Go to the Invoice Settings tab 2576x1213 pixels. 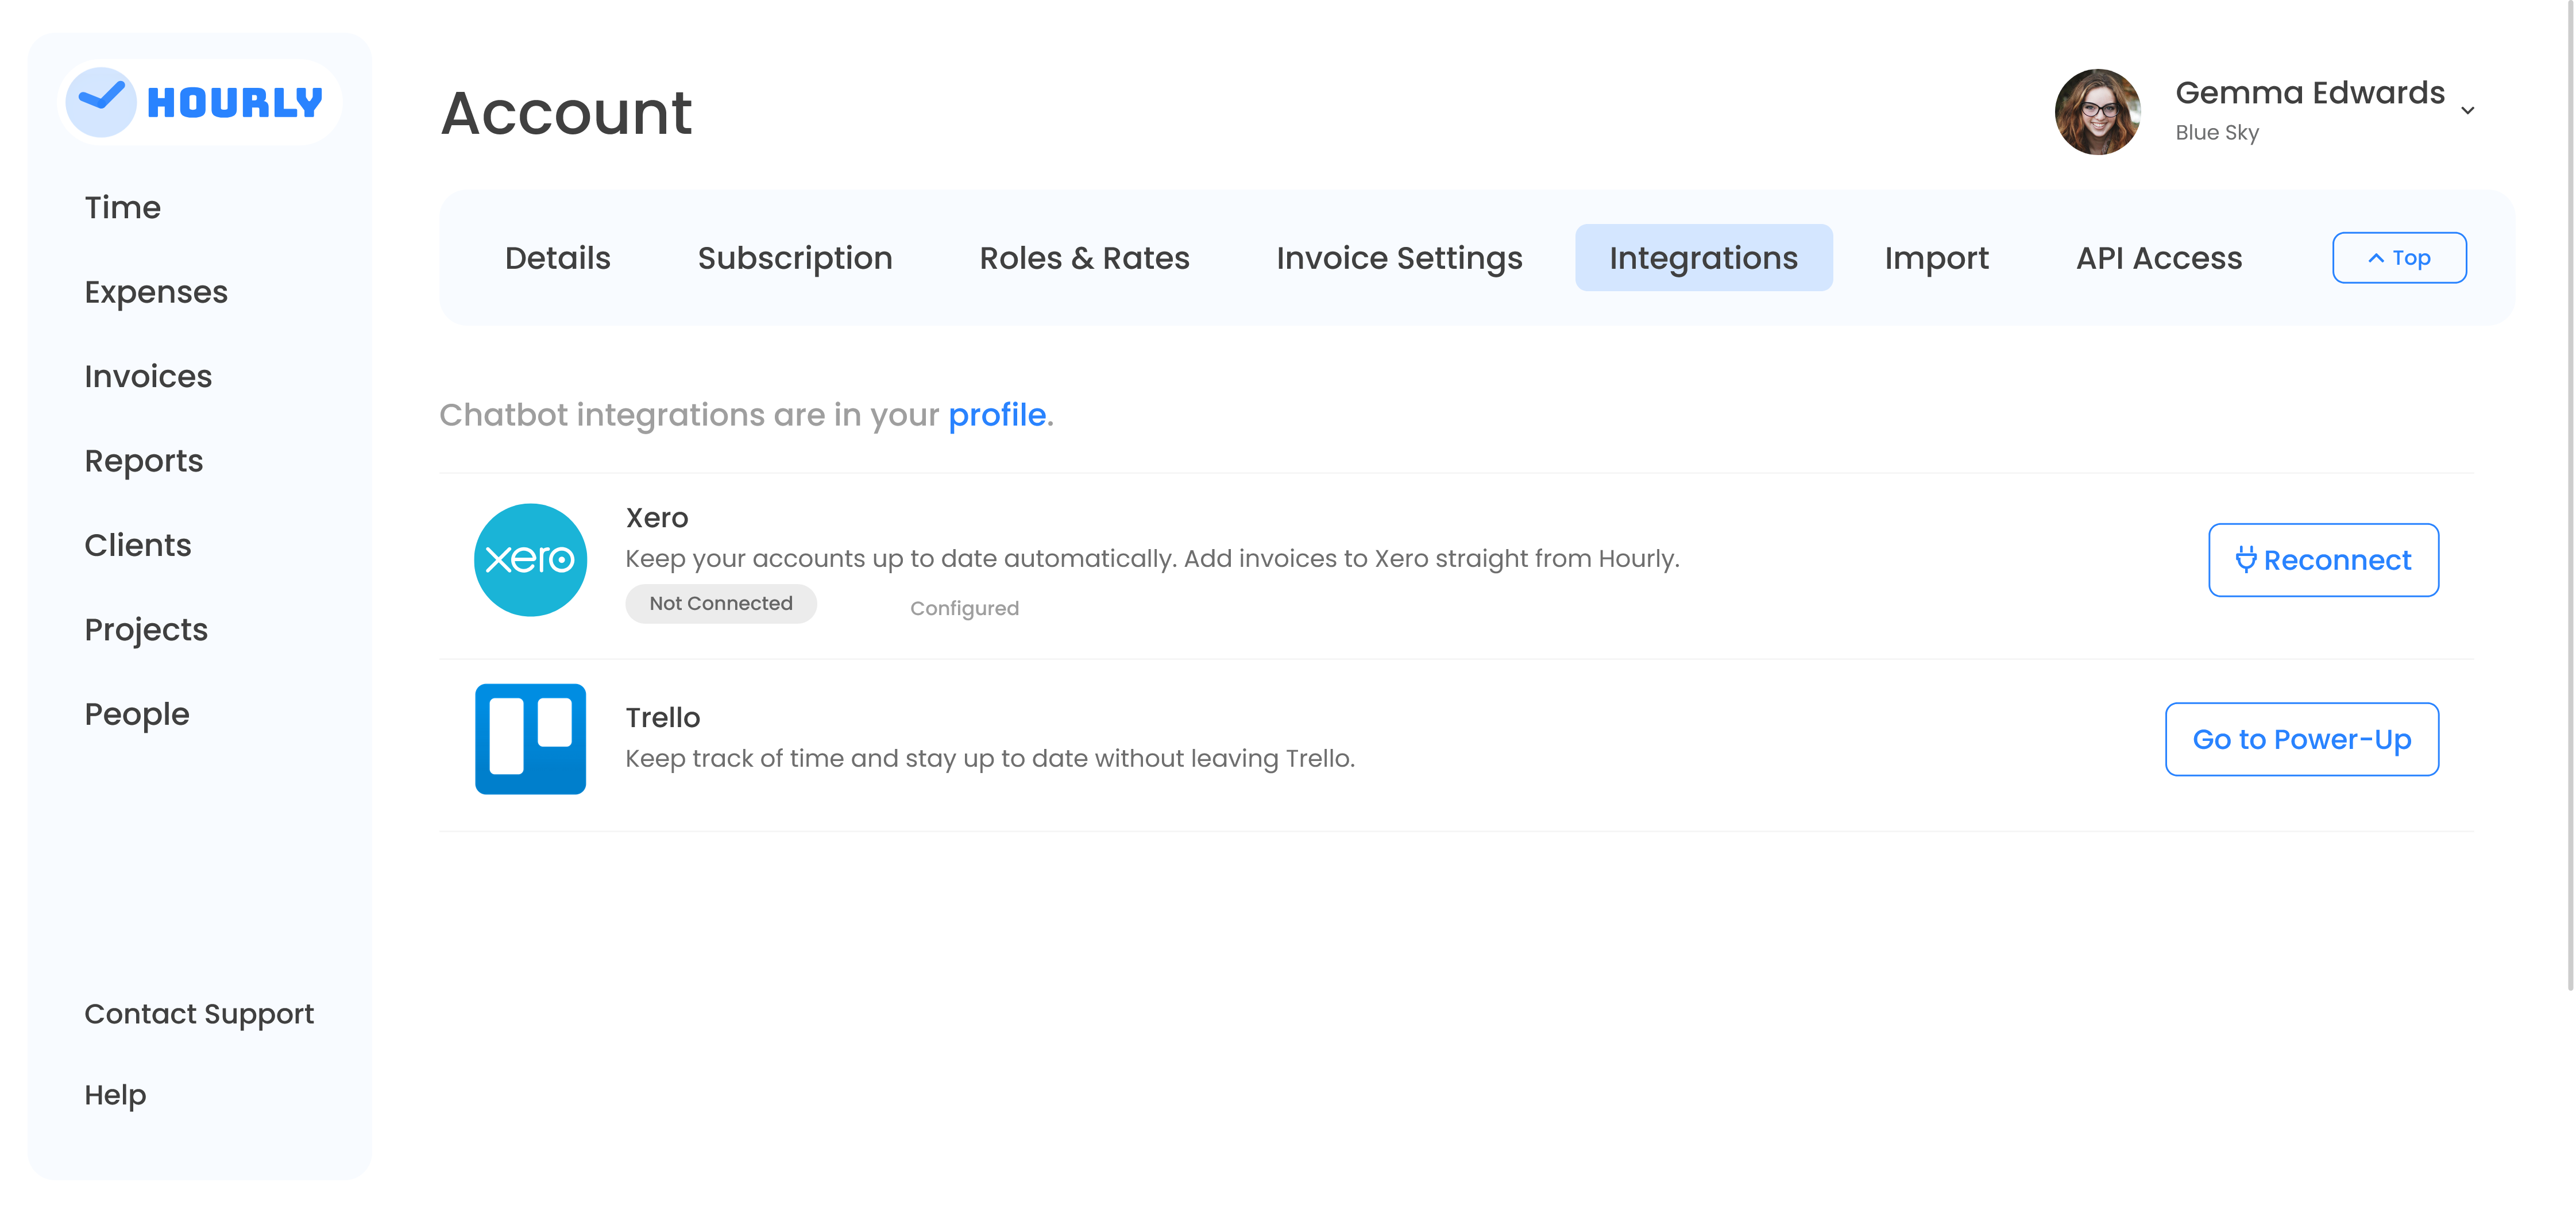click(x=1399, y=258)
